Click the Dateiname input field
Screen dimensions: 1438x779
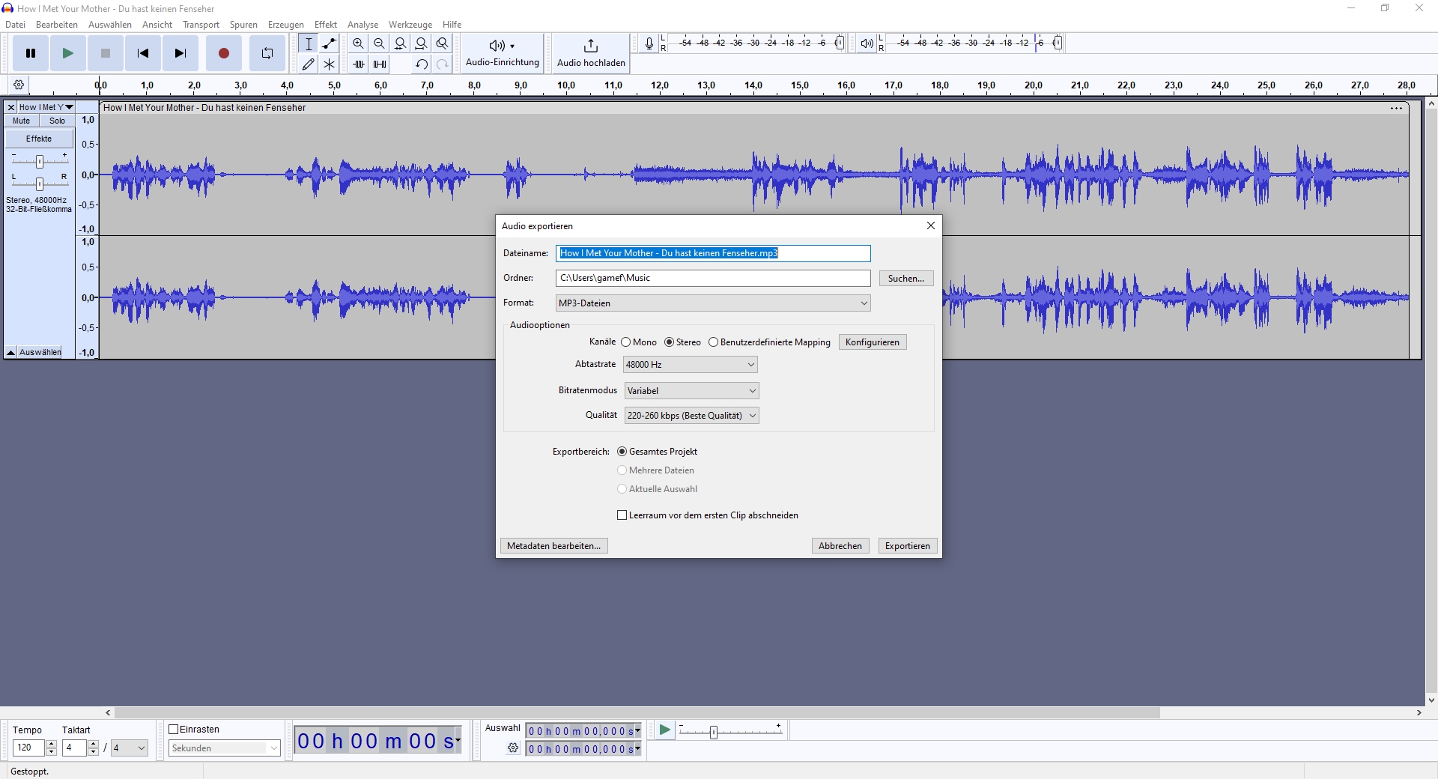[x=713, y=253]
